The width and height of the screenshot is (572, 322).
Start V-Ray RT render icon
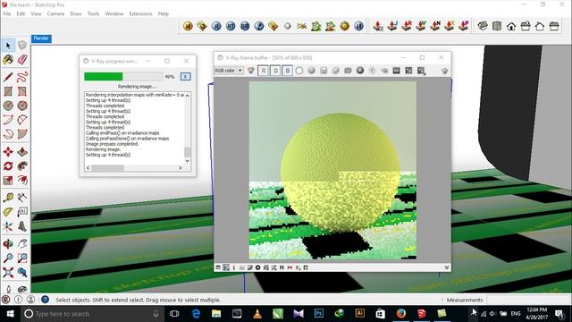coord(231,26)
